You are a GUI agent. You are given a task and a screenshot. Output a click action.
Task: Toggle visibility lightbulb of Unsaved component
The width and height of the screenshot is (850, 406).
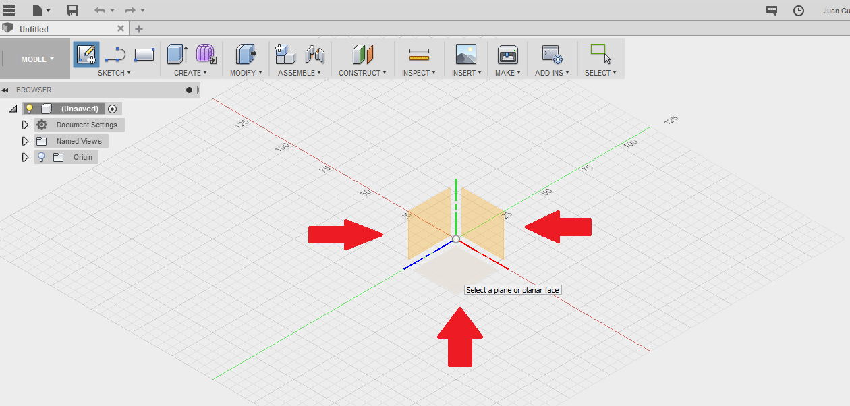(29, 109)
